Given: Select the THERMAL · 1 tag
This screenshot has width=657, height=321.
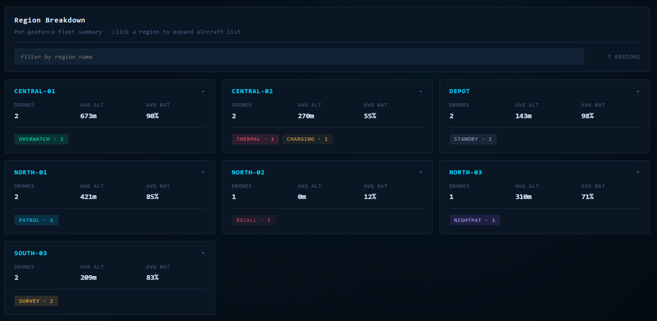Looking at the screenshot, I should click(255, 139).
